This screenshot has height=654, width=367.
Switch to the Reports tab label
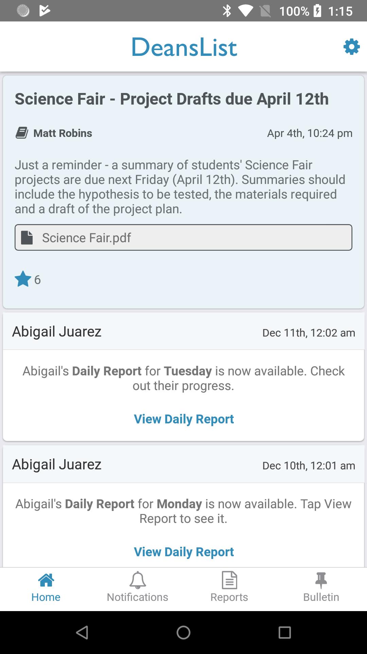[x=229, y=597]
